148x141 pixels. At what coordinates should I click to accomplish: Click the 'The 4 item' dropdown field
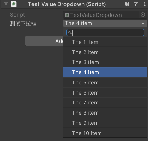click(105, 23)
